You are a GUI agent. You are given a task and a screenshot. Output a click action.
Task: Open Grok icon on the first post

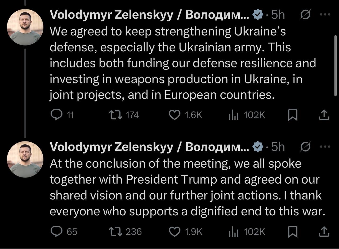coord(305,15)
